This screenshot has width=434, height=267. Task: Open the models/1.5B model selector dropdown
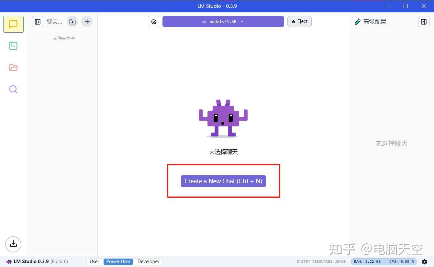[223, 22]
